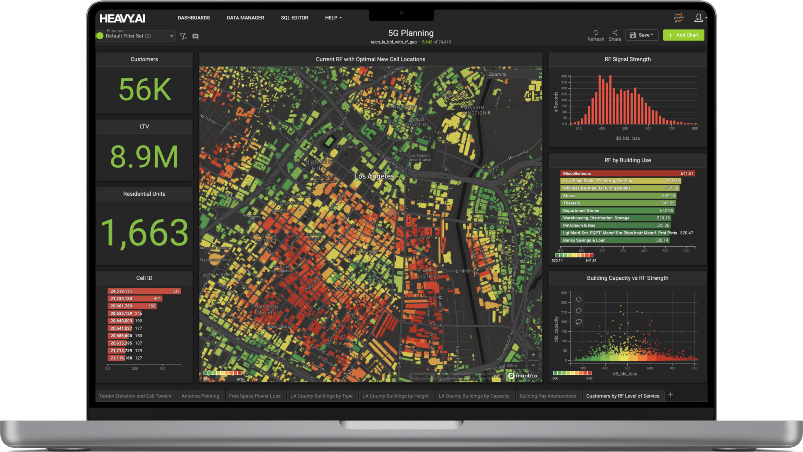Click the scatter plot color legend
The height and width of the screenshot is (452, 803).
click(572, 373)
